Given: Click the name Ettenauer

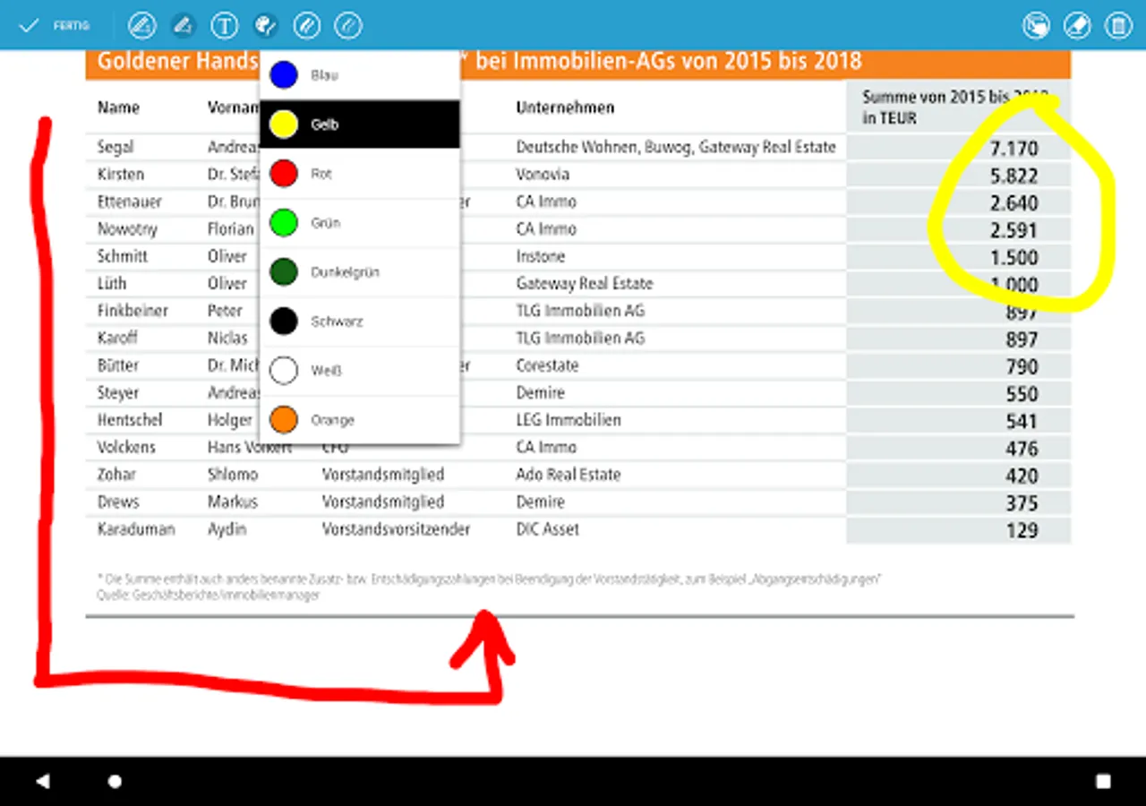Looking at the screenshot, I should pyautogui.click(x=127, y=201).
